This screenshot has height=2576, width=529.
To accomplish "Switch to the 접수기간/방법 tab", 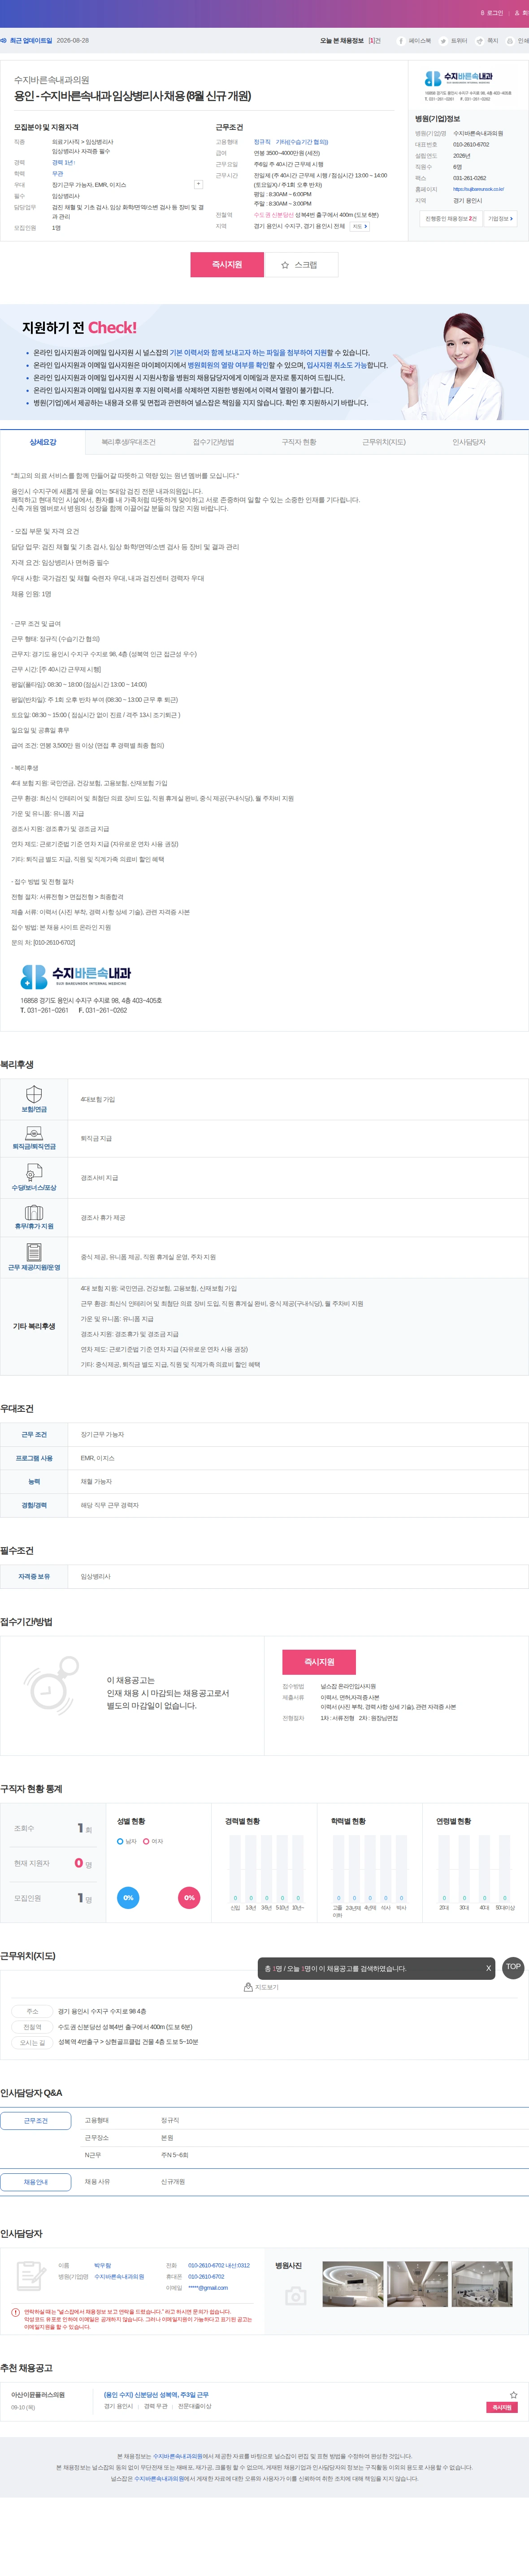I will coord(213,442).
